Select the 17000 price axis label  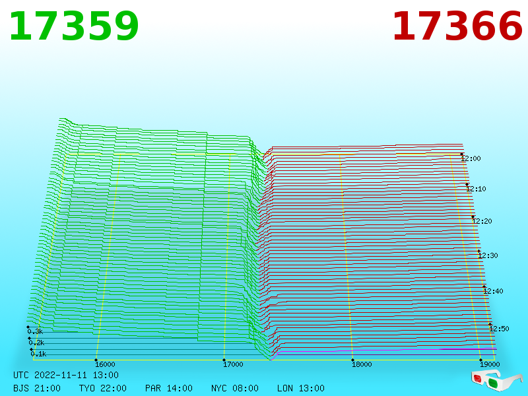pyautogui.click(x=233, y=364)
